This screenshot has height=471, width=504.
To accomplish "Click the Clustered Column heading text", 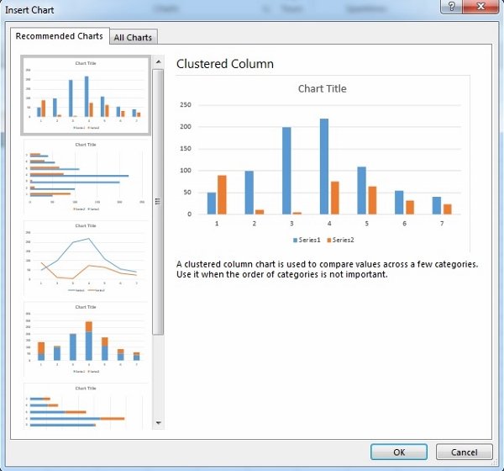I will point(225,64).
